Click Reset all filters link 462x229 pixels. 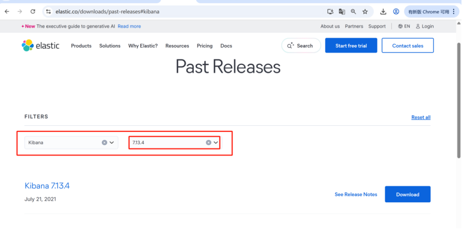pyautogui.click(x=421, y=118)
